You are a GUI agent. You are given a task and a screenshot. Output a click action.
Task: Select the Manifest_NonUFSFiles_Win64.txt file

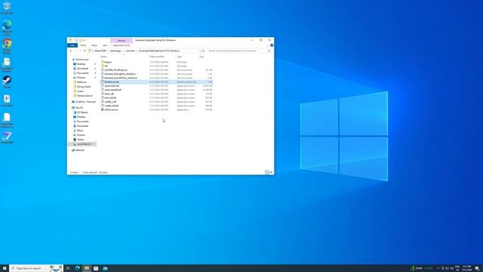pos(119,78)
